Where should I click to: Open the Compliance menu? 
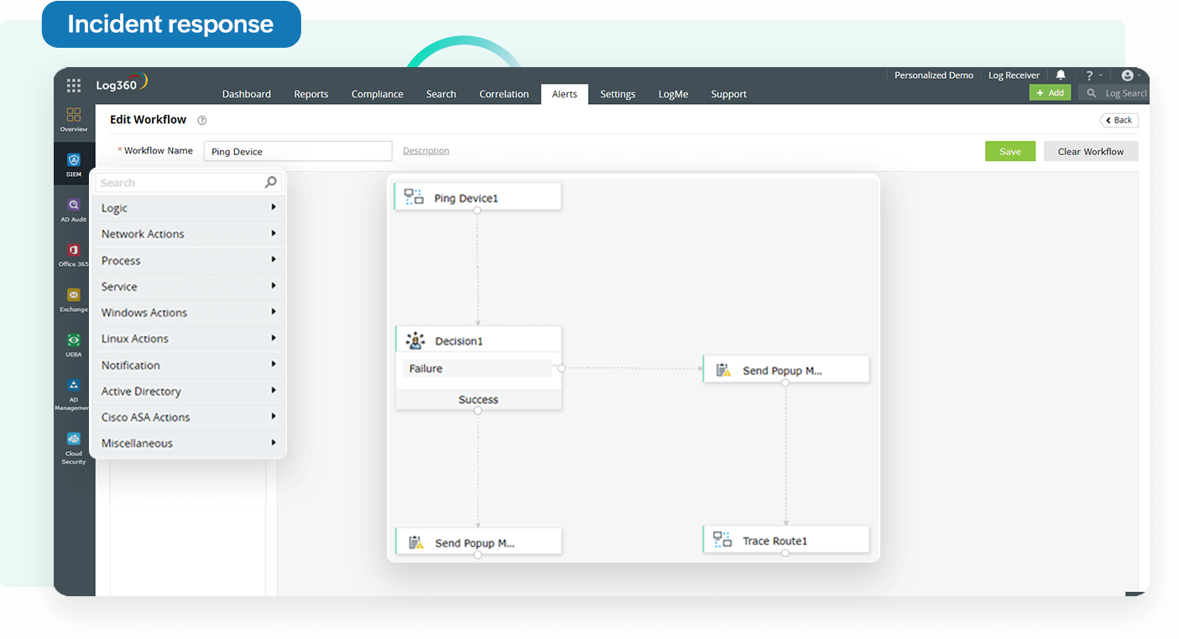(377, 94)
